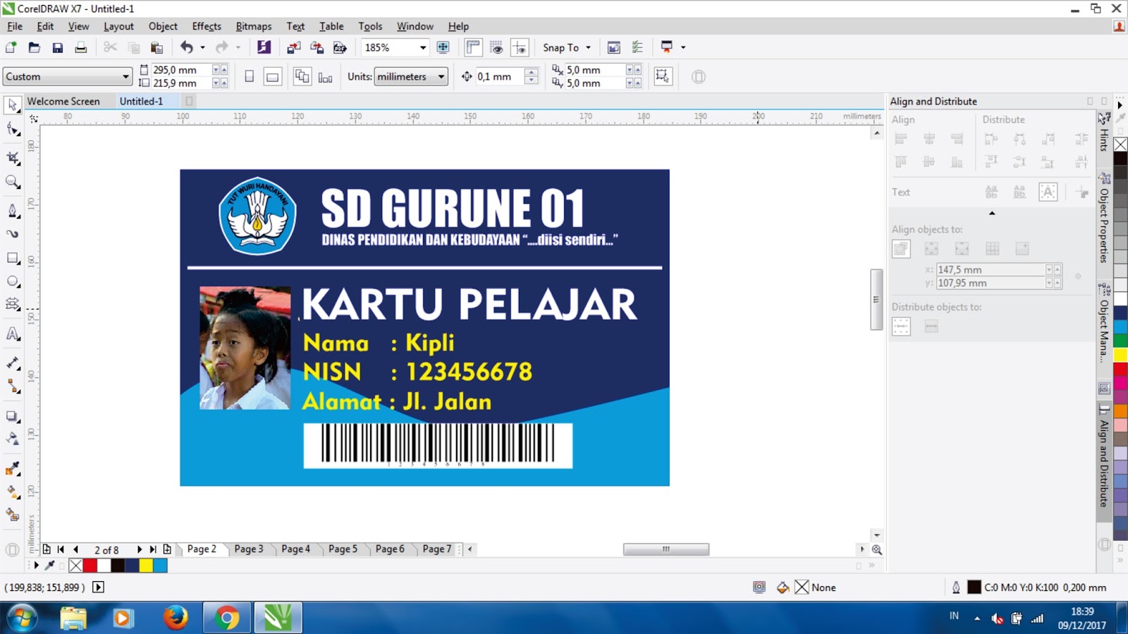Open the application launcher dropdown arrow
Screen dimensions: 1128x634
pos(683,47)
